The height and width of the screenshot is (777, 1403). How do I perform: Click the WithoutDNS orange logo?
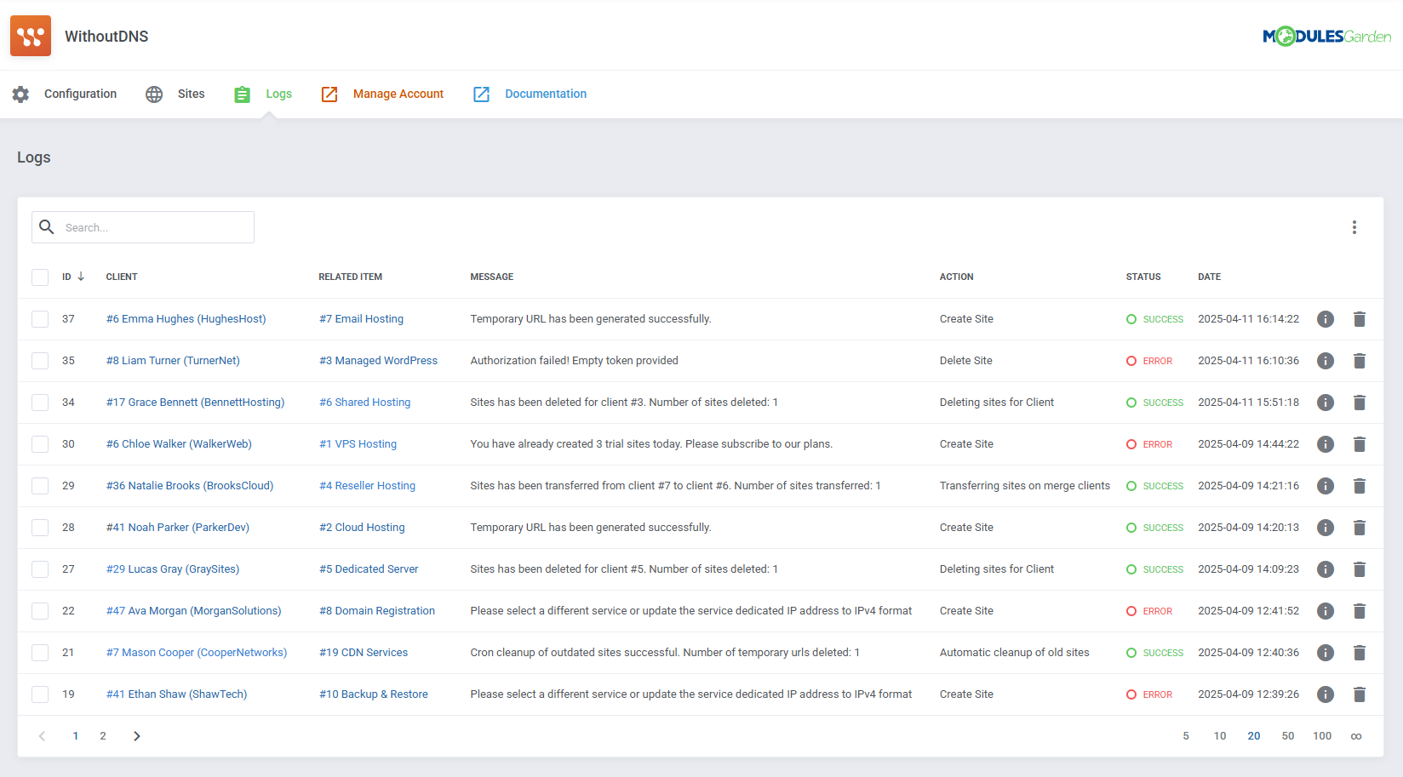click(31, 35)
